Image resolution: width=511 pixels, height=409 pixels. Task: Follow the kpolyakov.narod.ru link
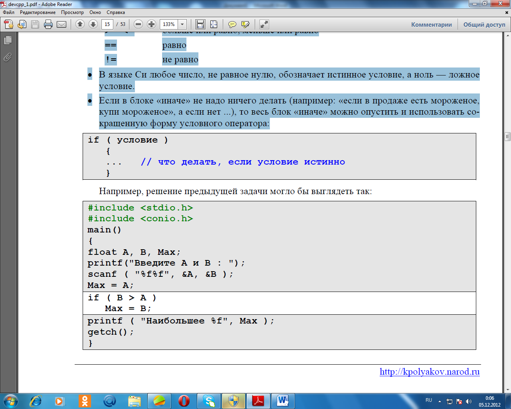click(429, 371)
